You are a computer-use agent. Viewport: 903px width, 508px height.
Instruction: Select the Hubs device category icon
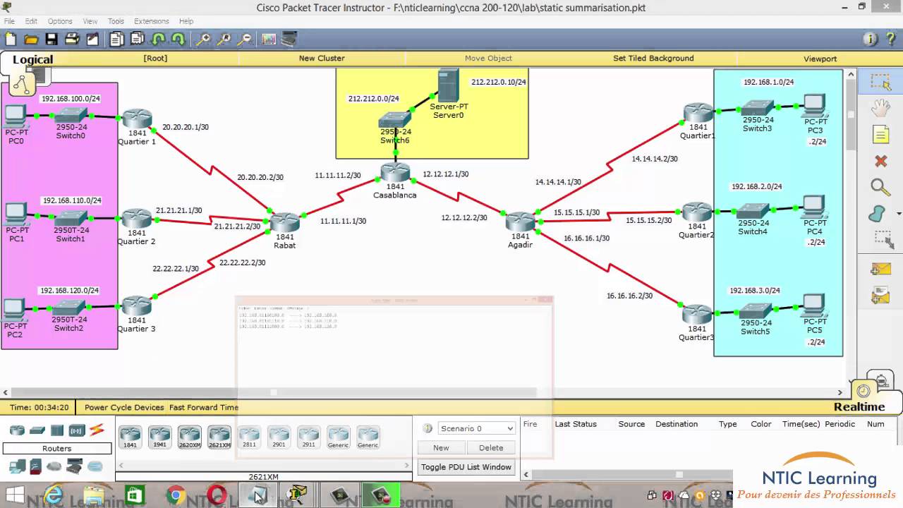point(57,430)
